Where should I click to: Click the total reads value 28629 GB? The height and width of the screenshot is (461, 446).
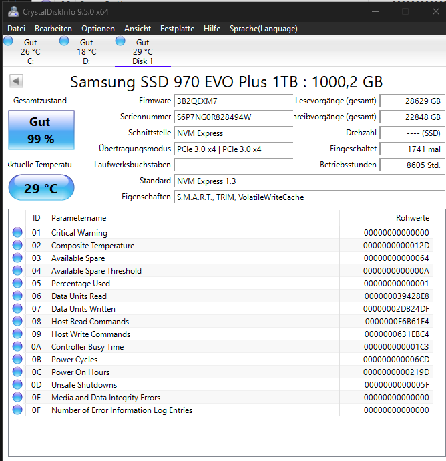(412, 101)
